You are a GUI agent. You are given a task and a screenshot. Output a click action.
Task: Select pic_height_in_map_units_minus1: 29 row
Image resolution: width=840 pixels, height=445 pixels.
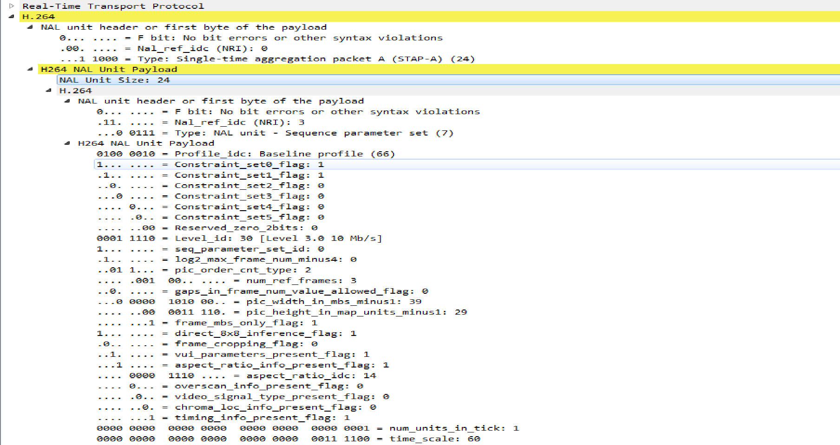[282, 312]
